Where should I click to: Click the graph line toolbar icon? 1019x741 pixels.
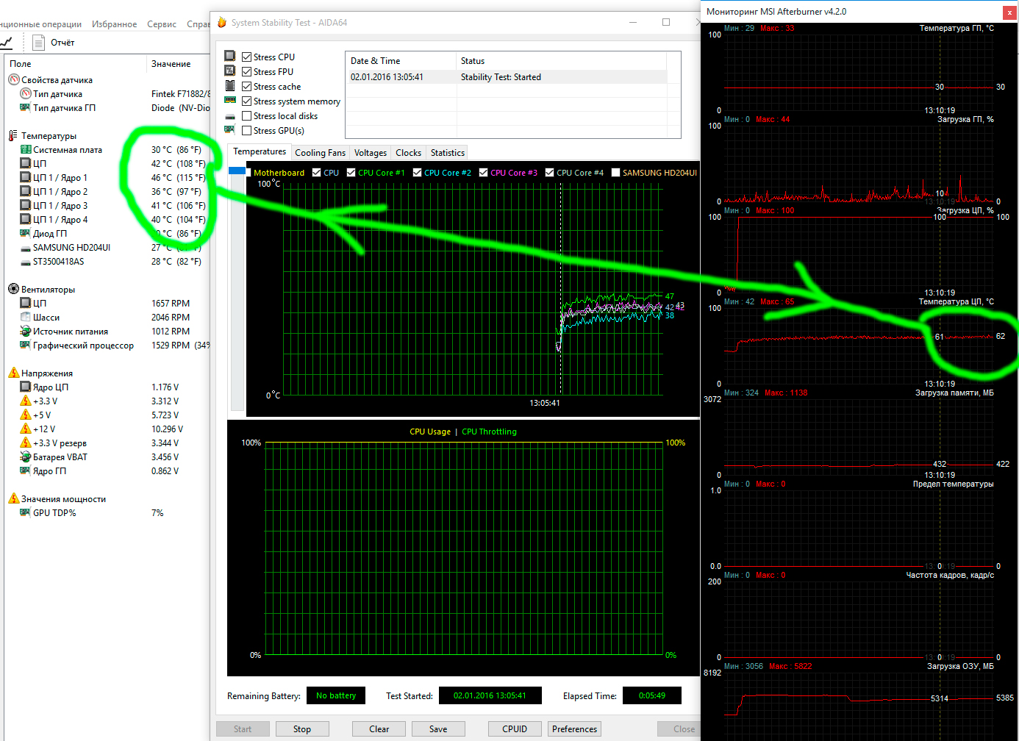(7, 43)
